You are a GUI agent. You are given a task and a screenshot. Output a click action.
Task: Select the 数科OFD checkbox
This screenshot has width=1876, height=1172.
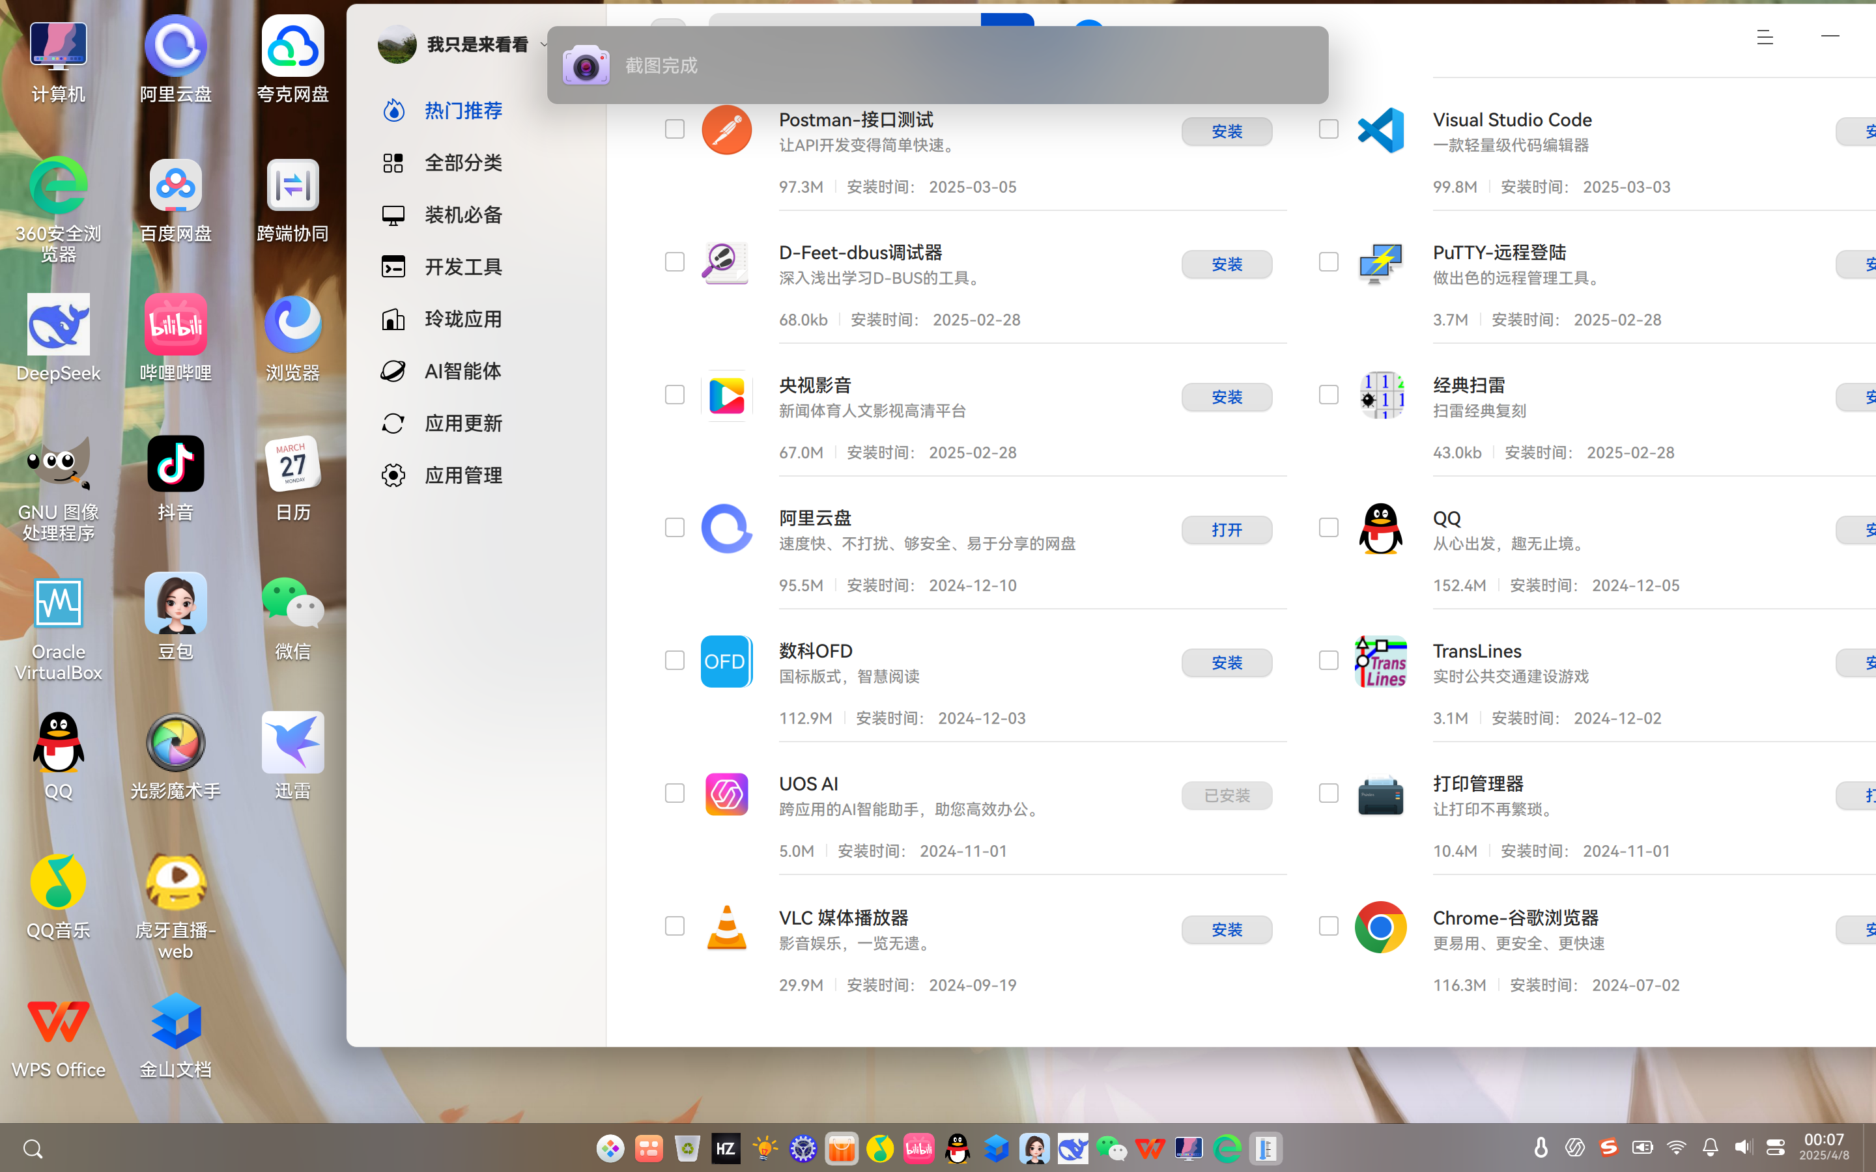(x=674, y=660)
